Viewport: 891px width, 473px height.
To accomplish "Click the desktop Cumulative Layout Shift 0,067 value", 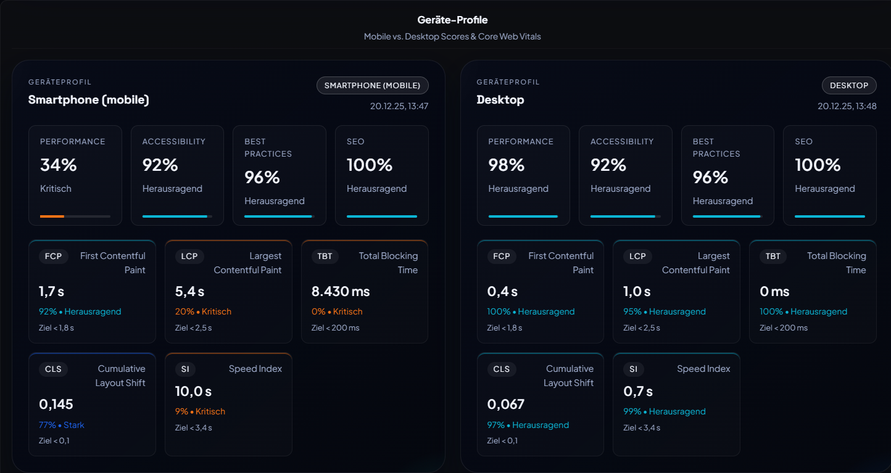I will [505, 405].
